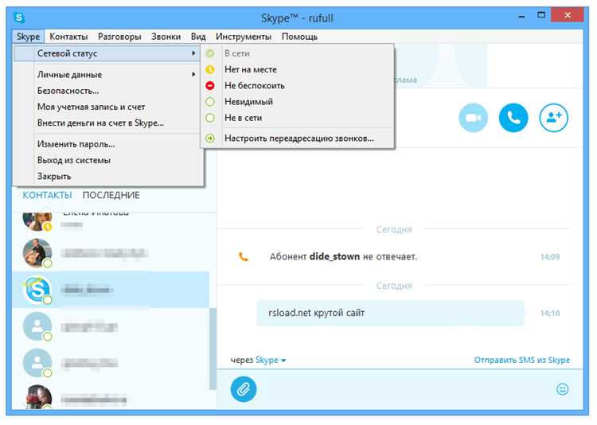
Task: Open the Skype menu in the menu bar
Action: (x=28, y=37)
